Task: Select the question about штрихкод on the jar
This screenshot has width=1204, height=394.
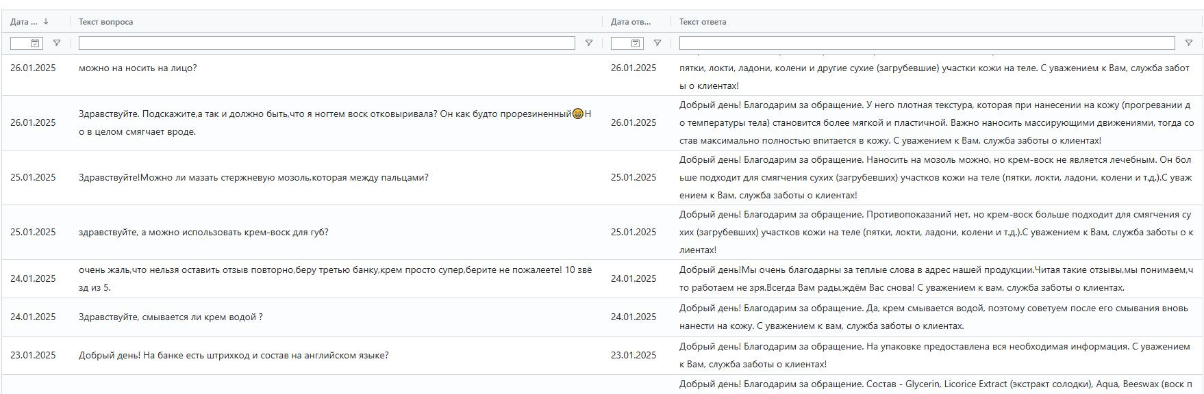Action: point(234,356)
